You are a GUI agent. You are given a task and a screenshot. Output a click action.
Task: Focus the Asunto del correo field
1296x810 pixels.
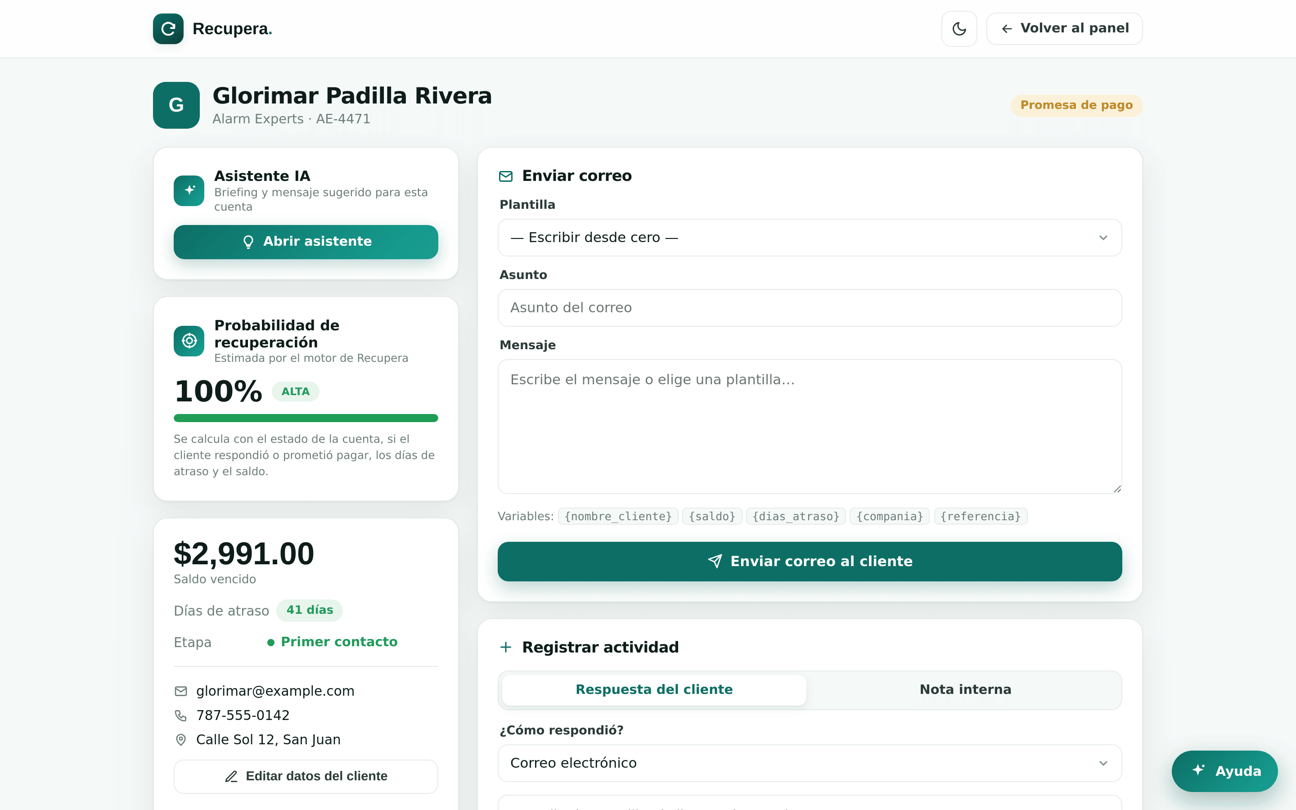pos(809,307)
